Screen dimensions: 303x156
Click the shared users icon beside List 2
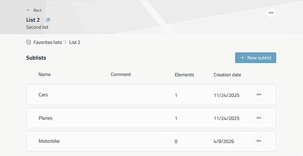(48, 20)
